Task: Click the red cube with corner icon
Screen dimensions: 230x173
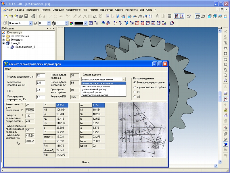Action: pos(172,23)
